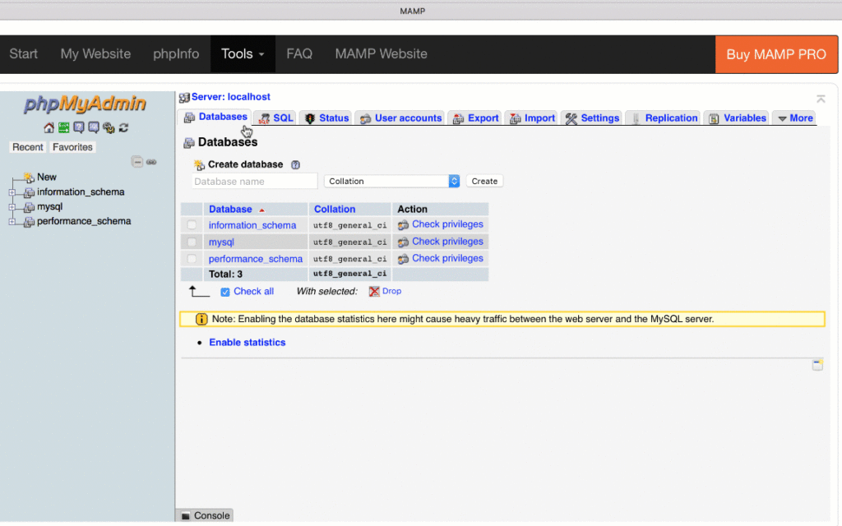Click the server icon beside Server: localhost

point(184,97)
